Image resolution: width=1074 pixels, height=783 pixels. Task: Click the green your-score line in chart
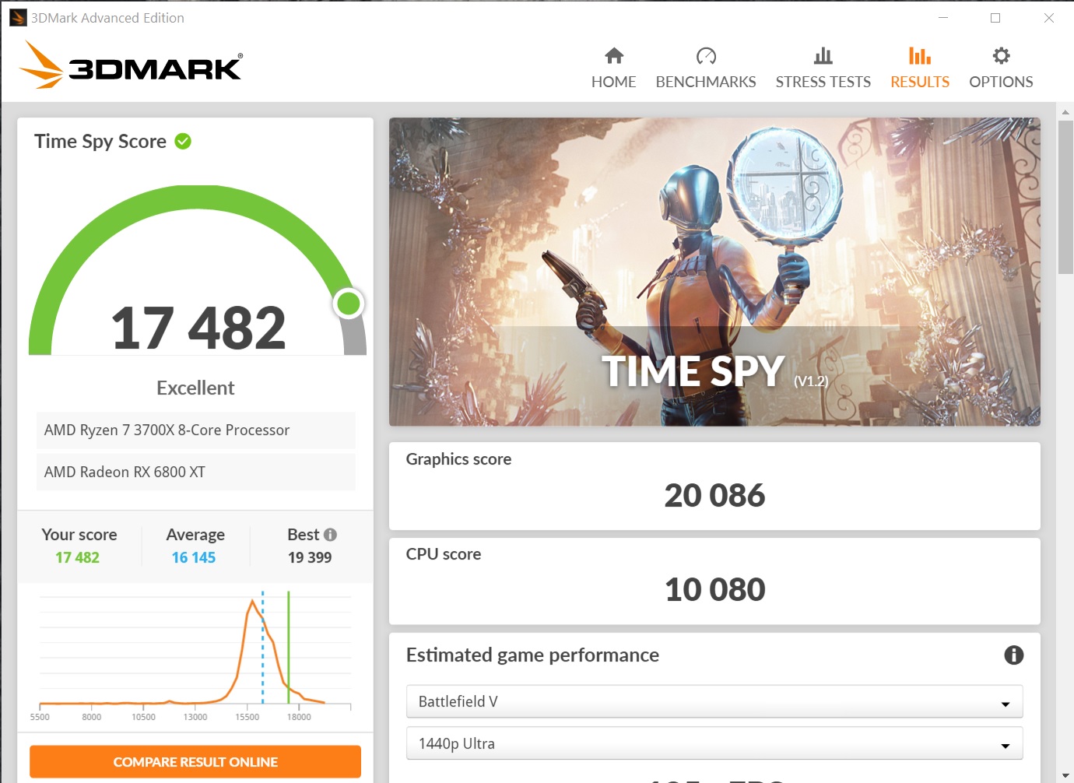[x=289, y=648]
